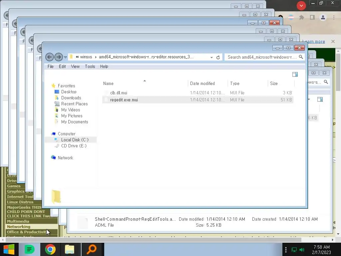
Task: Open the Edit menu
Action: [62, 66]
